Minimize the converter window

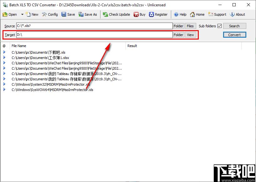(220, 5)
